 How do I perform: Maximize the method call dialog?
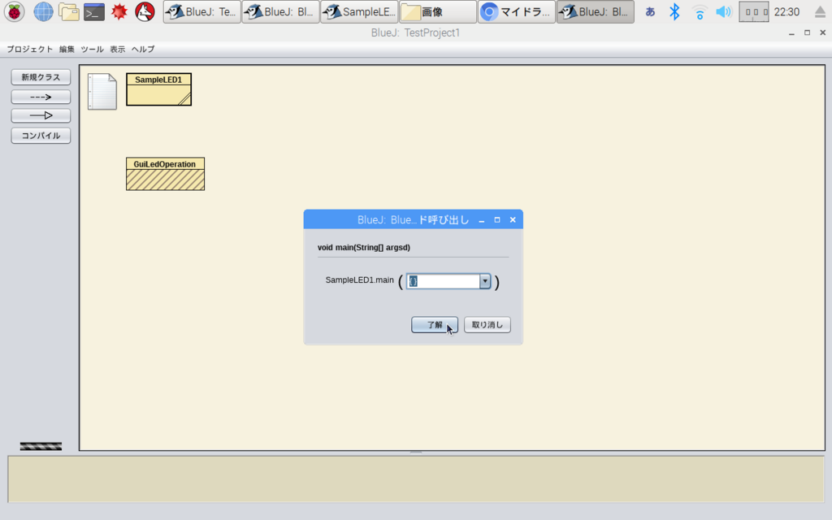pos(497,219)
